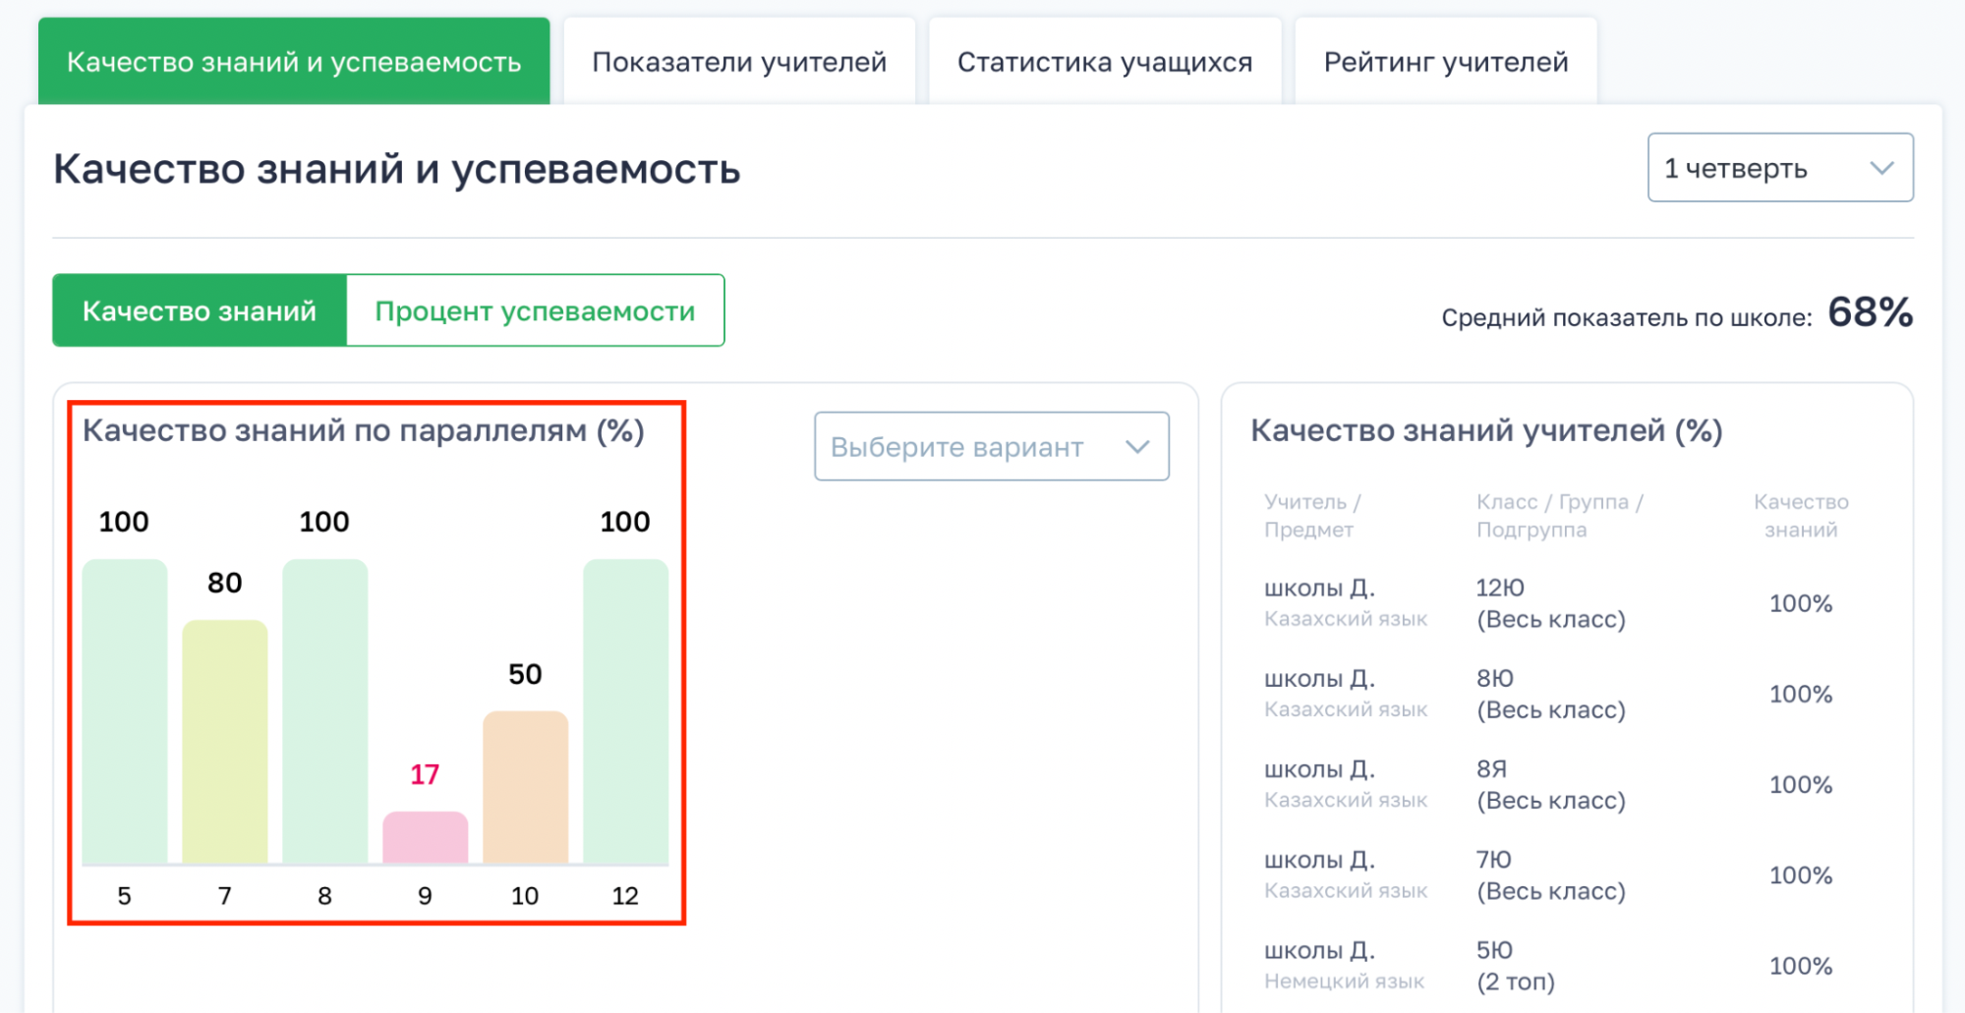Toggle to Процент успеваемости view

tap(535, 311)
